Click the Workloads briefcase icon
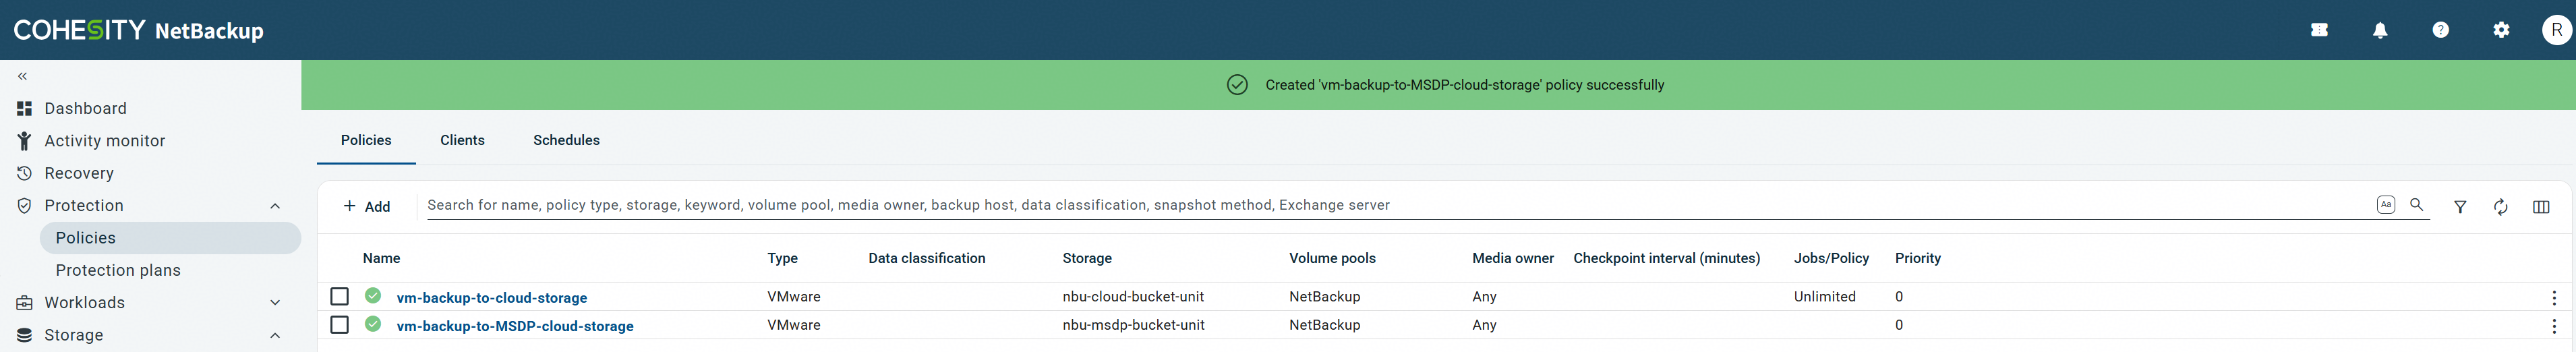 24,302
